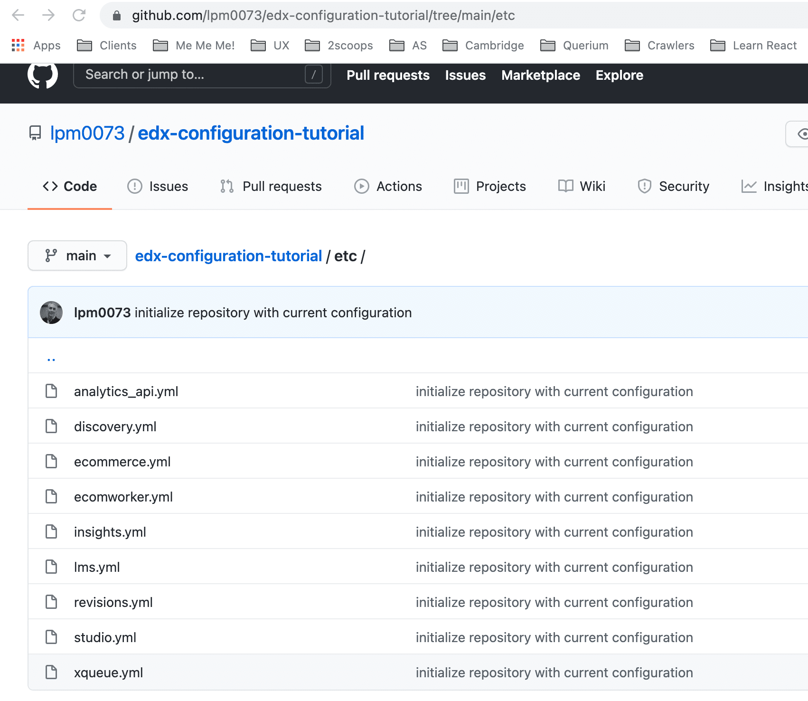
Task: Click the browser address bar URL
Action: point(323,16)
